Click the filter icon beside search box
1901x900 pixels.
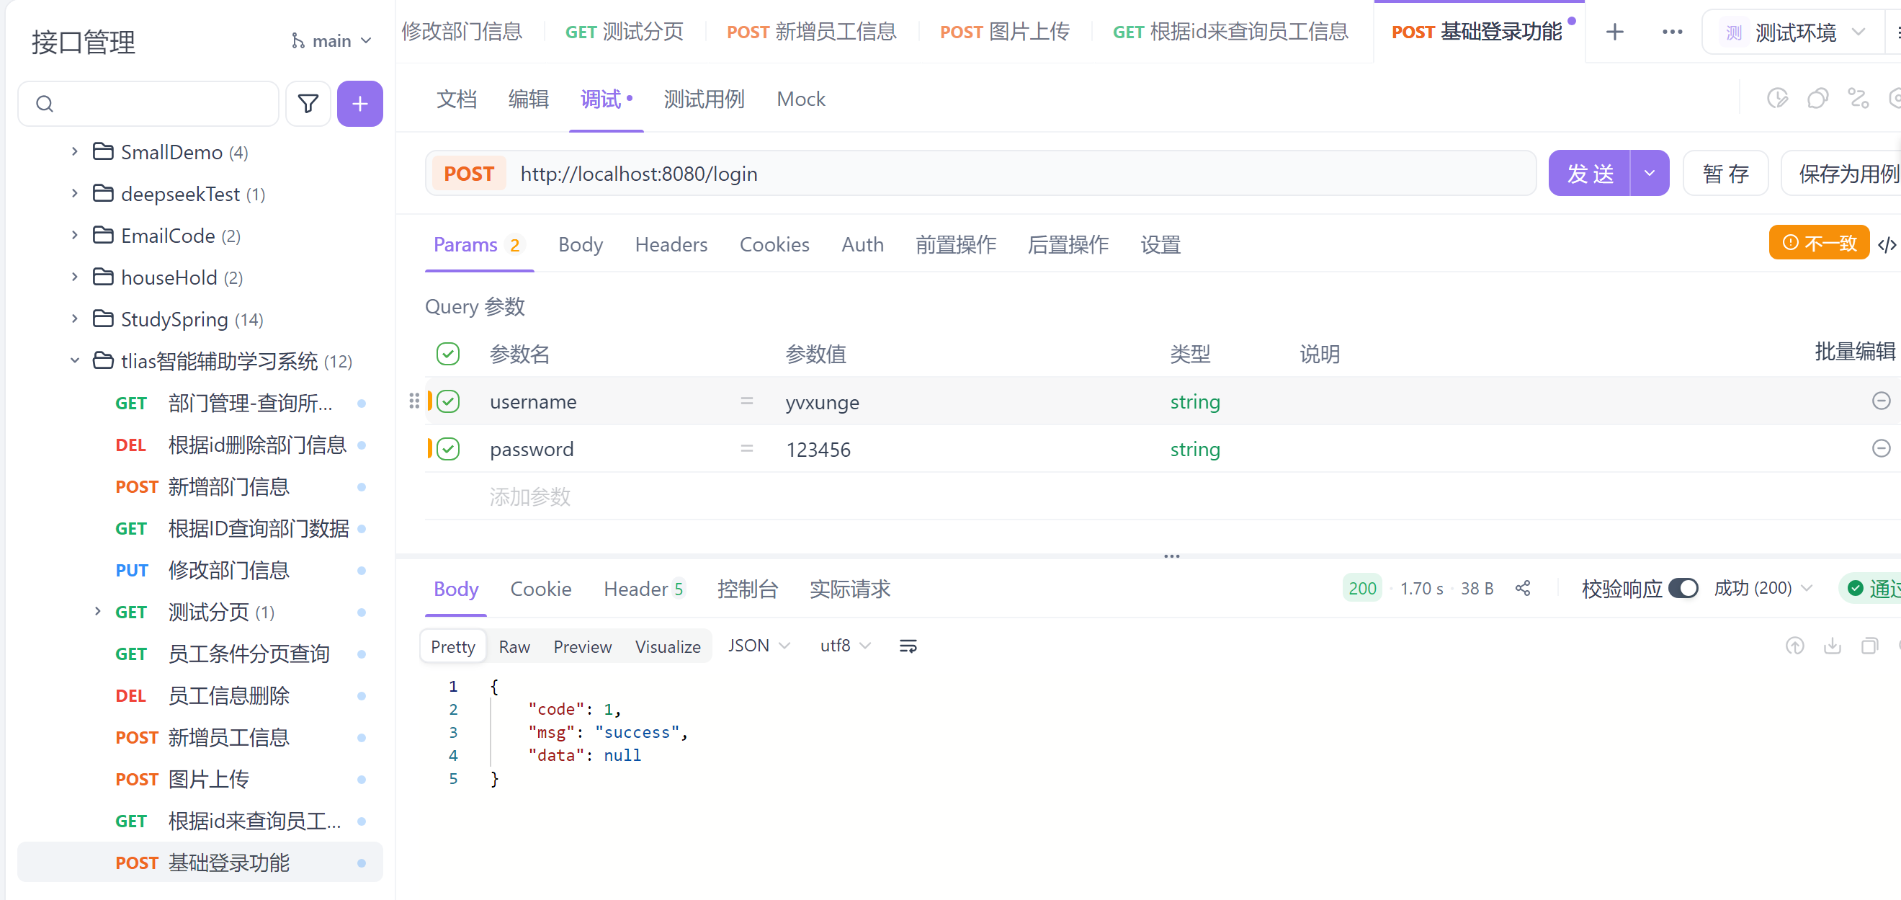tap(308, 103)
